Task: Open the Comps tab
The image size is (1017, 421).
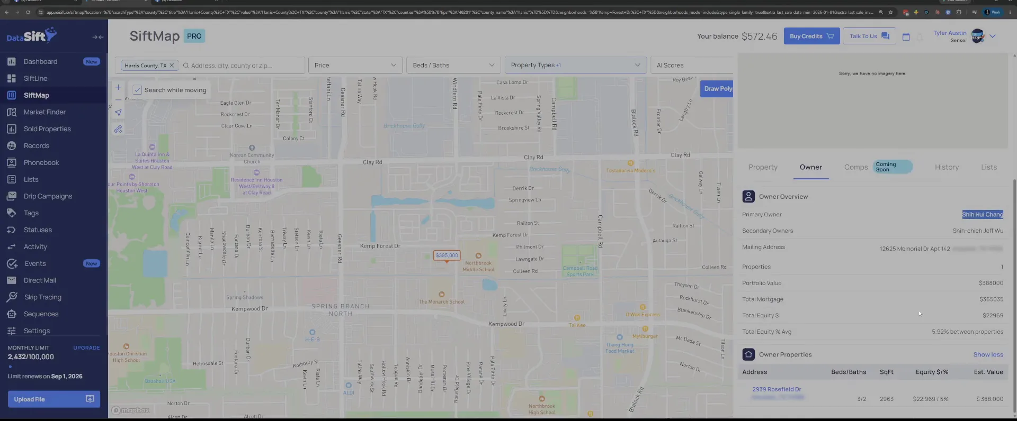Action: click(x=856, y=167)
